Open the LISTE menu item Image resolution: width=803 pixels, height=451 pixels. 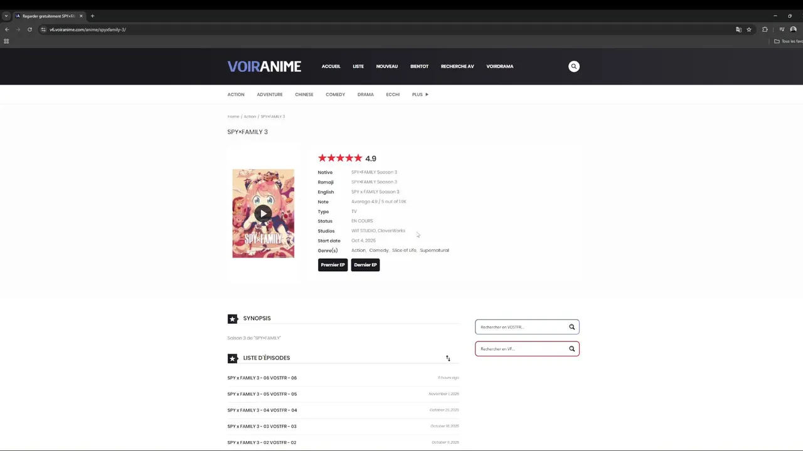pyautogui.click(x=358, y=66)
